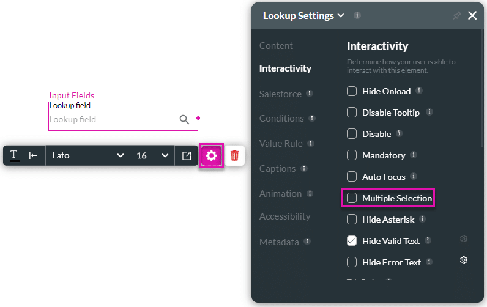Open the gear icon beside Hide Error Text

click(464, 260)
